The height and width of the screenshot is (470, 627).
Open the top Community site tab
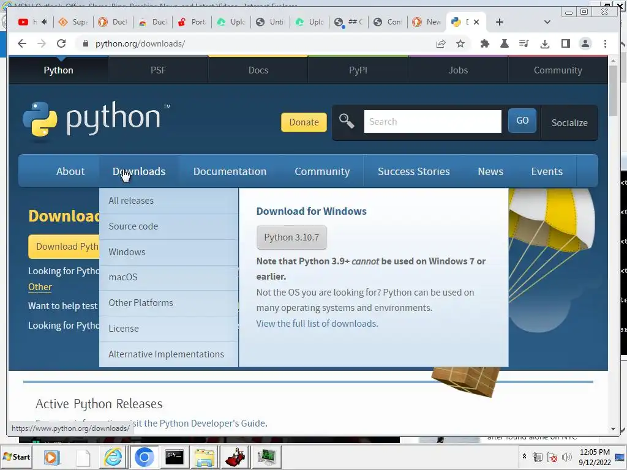558,70
